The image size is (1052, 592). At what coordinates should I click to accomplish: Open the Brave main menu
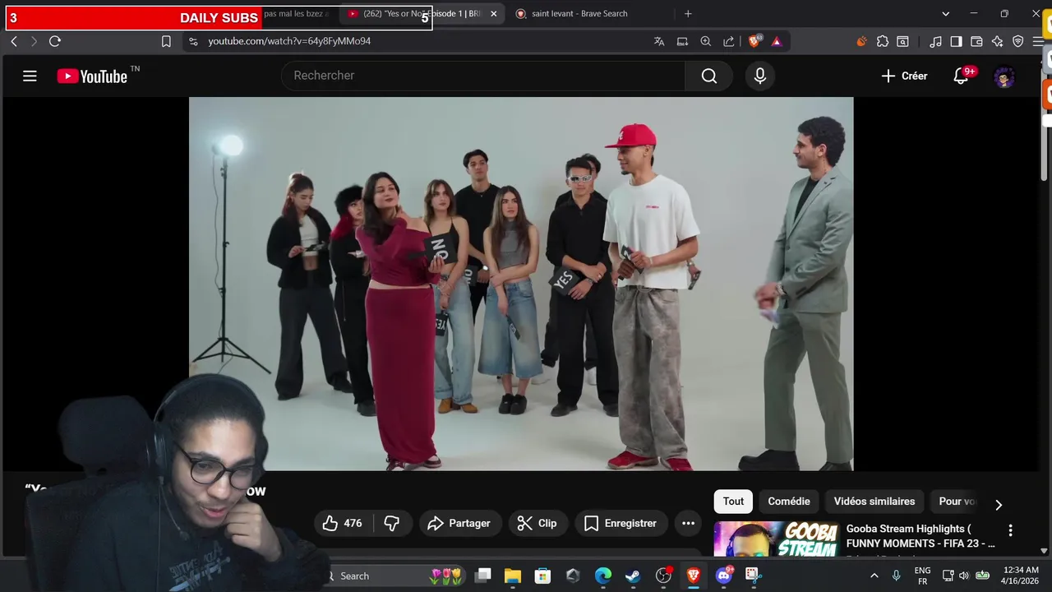[x=1038, y=41]
